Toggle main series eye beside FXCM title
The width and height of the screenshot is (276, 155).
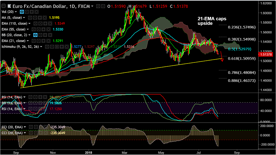98,6
